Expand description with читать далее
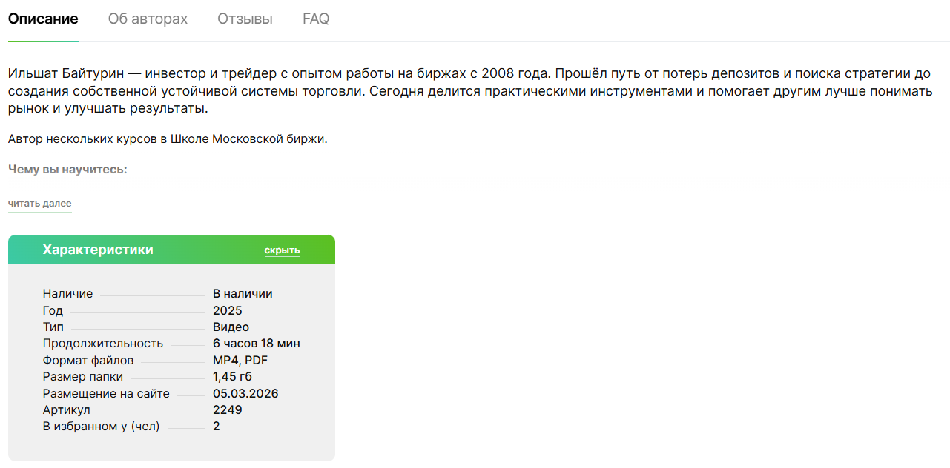This screenshot has width=950, height=468. 40,204
